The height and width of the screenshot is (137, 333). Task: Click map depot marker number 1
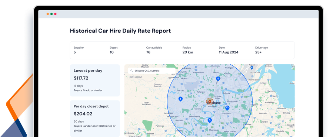tap(180, 99)
